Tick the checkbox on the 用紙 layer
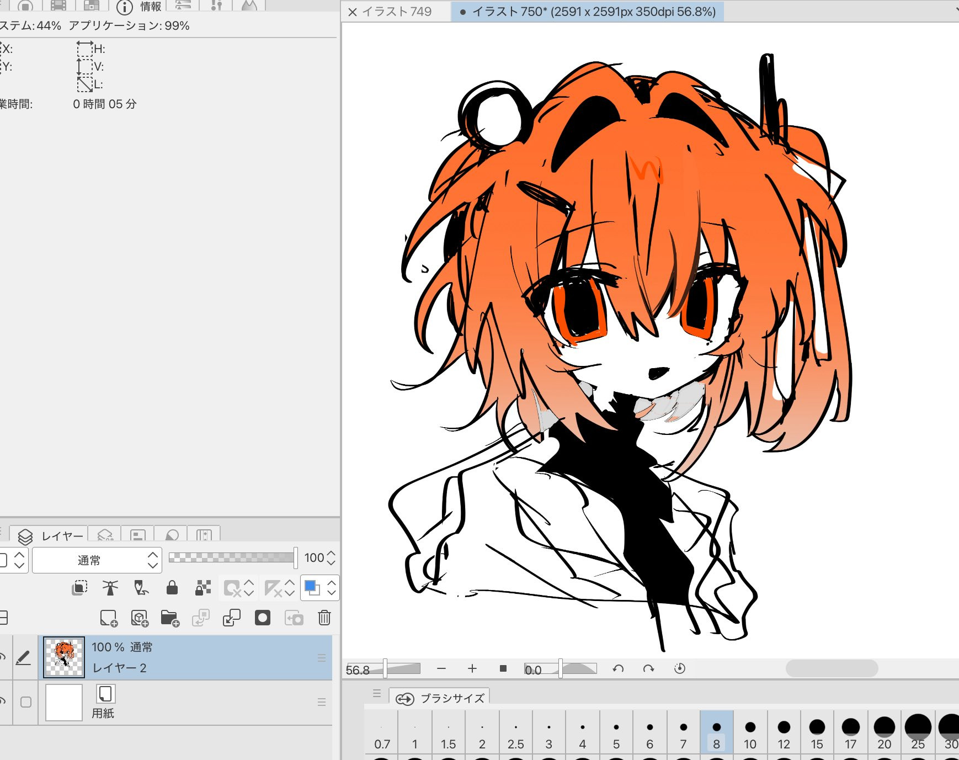 [x=26, y=702]
